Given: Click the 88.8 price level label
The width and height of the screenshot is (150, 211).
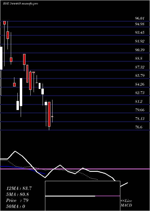Looking at the screenshot, I should point(139,58).
